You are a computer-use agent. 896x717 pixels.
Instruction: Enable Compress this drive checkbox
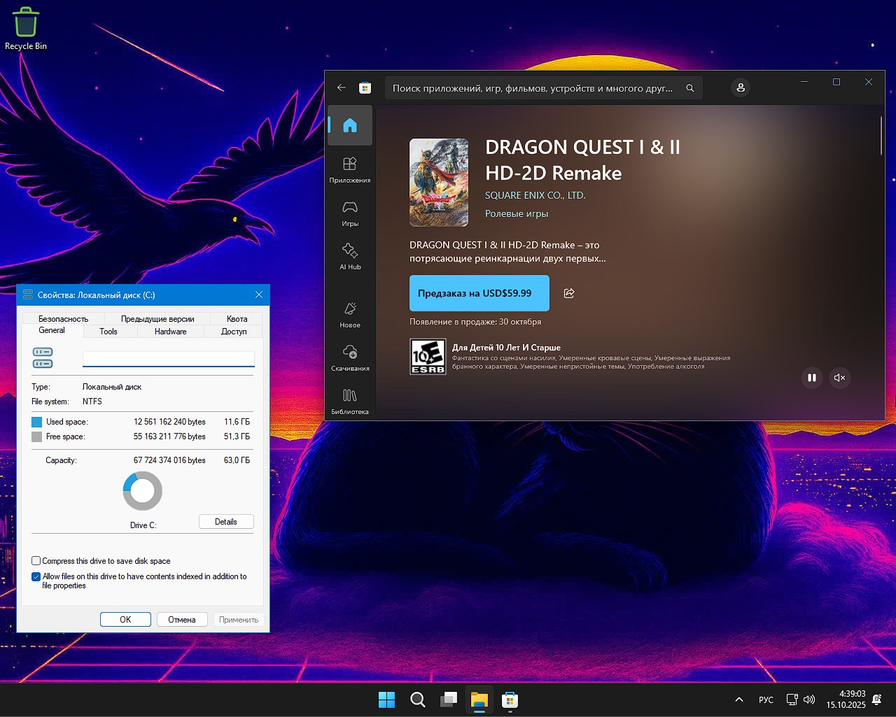point(36,561)
